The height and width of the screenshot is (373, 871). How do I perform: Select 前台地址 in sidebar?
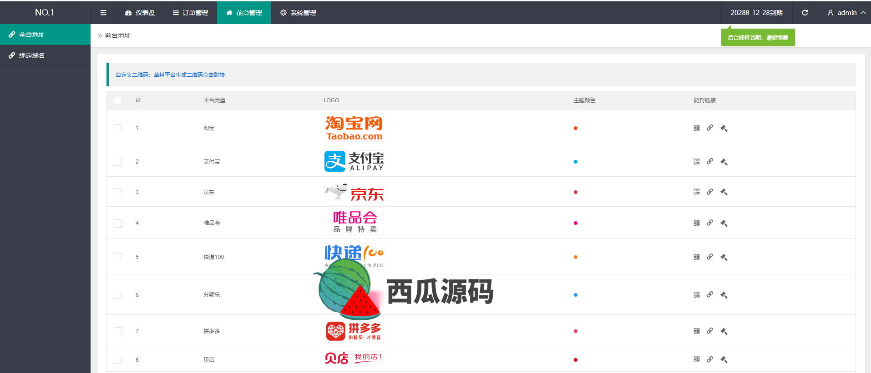(45, 35)
